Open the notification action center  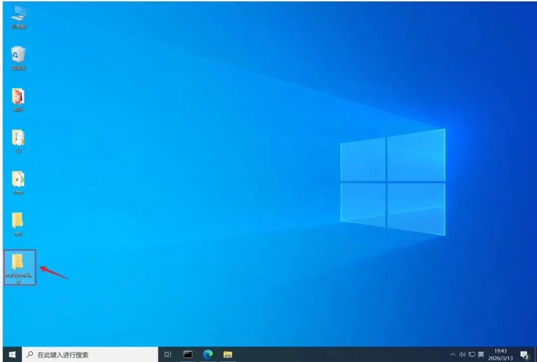pyautogui.click(x=525, y=355)
